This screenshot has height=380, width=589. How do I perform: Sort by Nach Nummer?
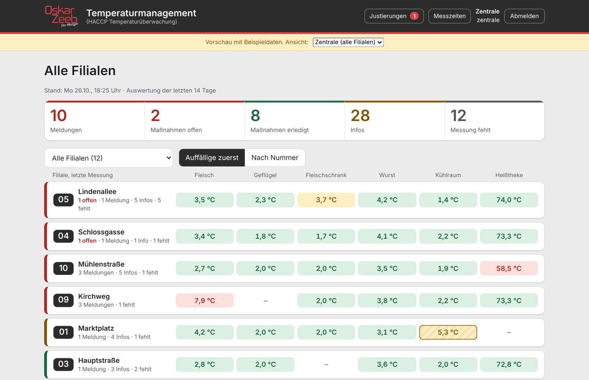pos(275,158)
